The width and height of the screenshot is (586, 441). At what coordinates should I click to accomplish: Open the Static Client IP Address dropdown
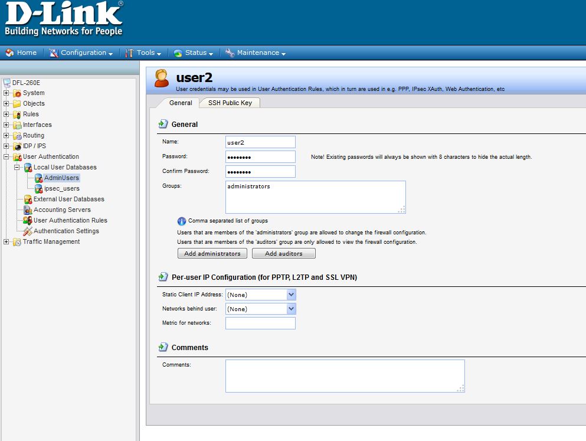click(x=290, y=295)
